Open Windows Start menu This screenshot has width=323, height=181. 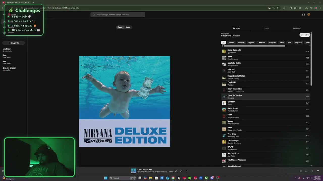(106, 178)
